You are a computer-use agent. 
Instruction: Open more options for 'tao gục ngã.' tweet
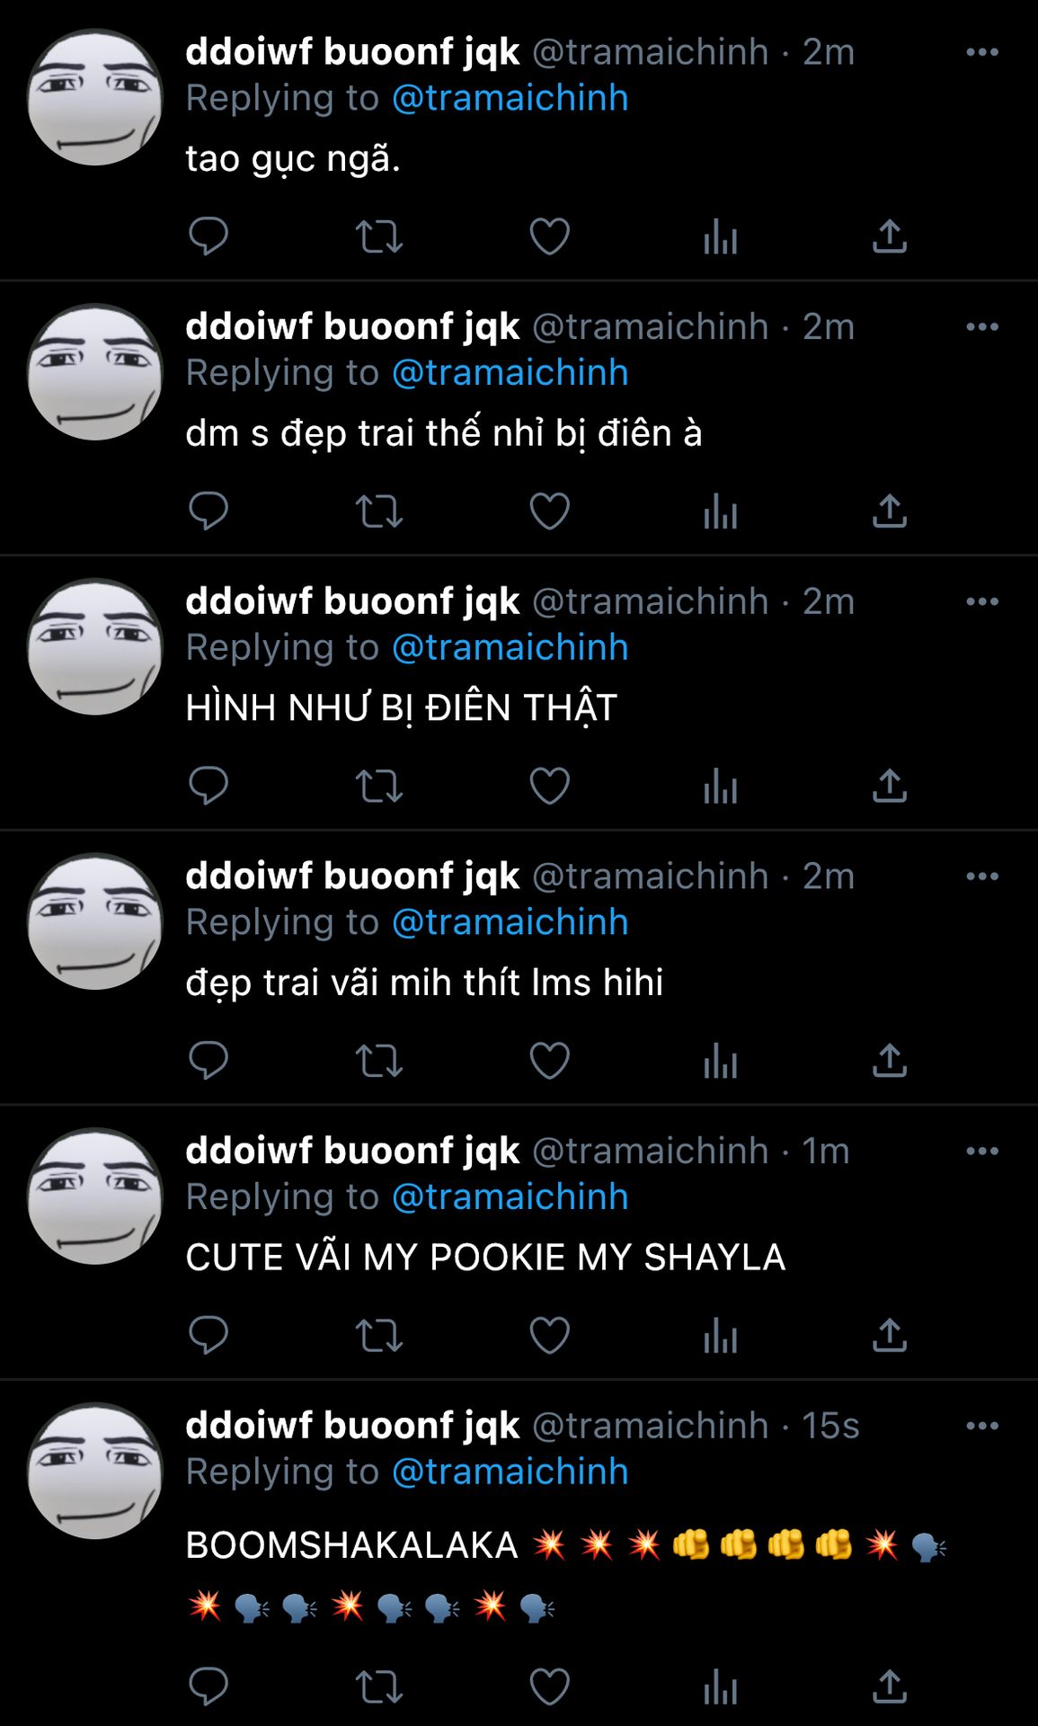click(x=982, y=52)
